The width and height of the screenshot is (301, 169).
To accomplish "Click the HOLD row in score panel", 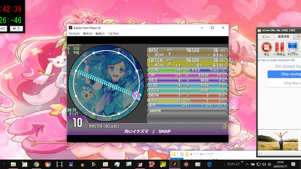I will [187, 80].
